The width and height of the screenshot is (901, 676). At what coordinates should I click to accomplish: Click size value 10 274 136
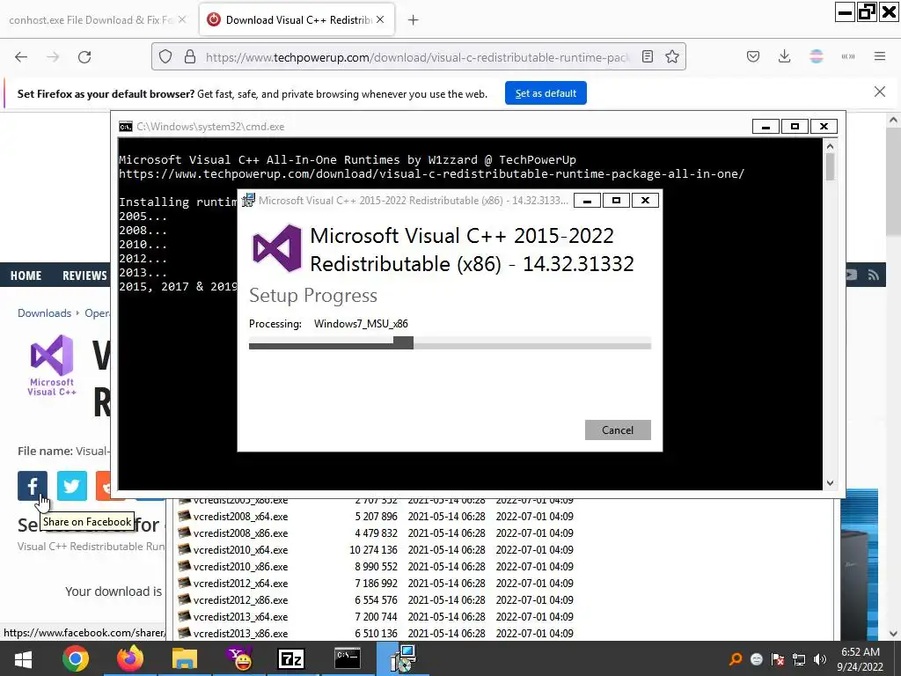click(373, 549)
